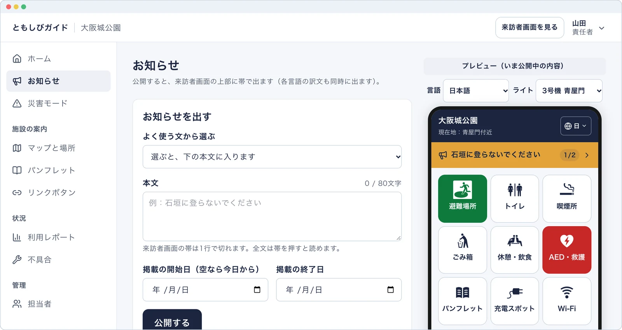
Task: Open the ホーム sidebar item
Action: pyautogui.click(x=58, y=59)
